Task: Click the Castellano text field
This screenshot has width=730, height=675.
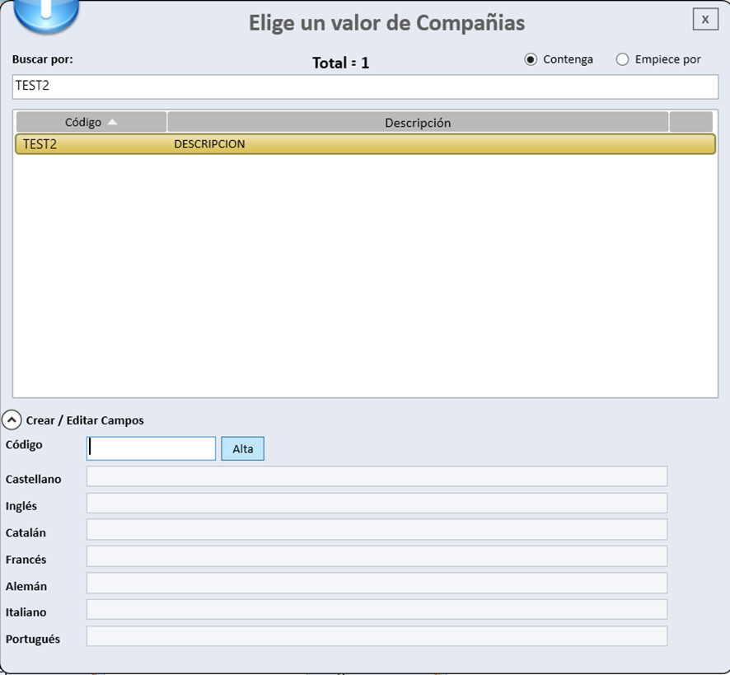Action: [x=377, y=476]
